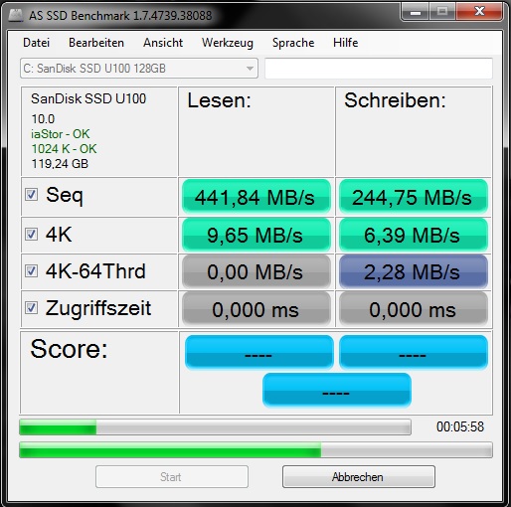Viewport: 511px width, 507px height.
Task: Click the 1024 K - OK alignment status
Action: tap(64, 149)
